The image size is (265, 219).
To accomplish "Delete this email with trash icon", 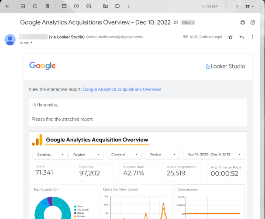I will (x=47, y=6).
